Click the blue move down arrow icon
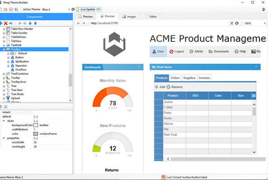This screenshot has width=268, height=180. 30,23
